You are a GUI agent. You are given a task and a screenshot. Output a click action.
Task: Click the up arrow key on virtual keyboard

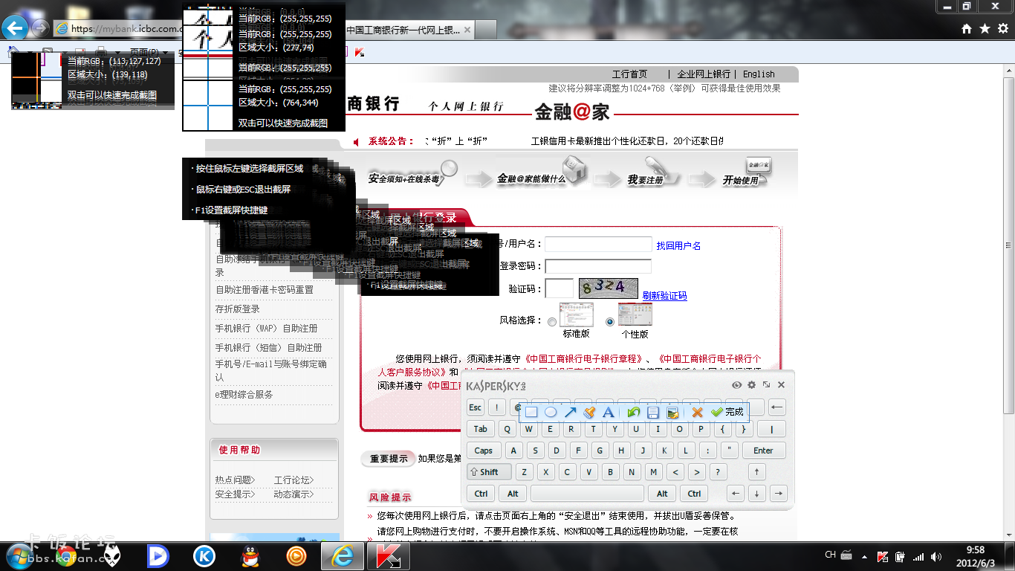[756, 472]
